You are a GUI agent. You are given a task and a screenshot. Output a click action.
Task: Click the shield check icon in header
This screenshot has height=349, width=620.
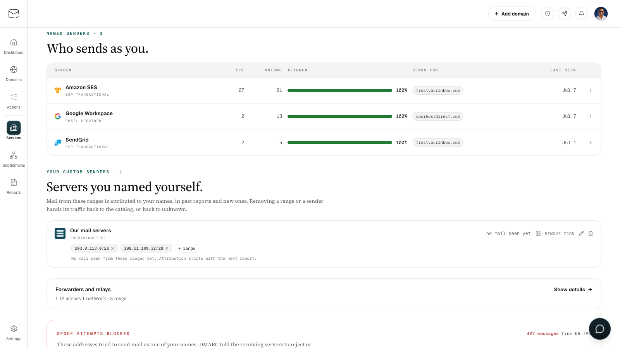click(x=548, y=14)
